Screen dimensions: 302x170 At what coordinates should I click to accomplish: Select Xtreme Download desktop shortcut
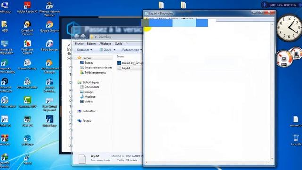click(50, 85)
